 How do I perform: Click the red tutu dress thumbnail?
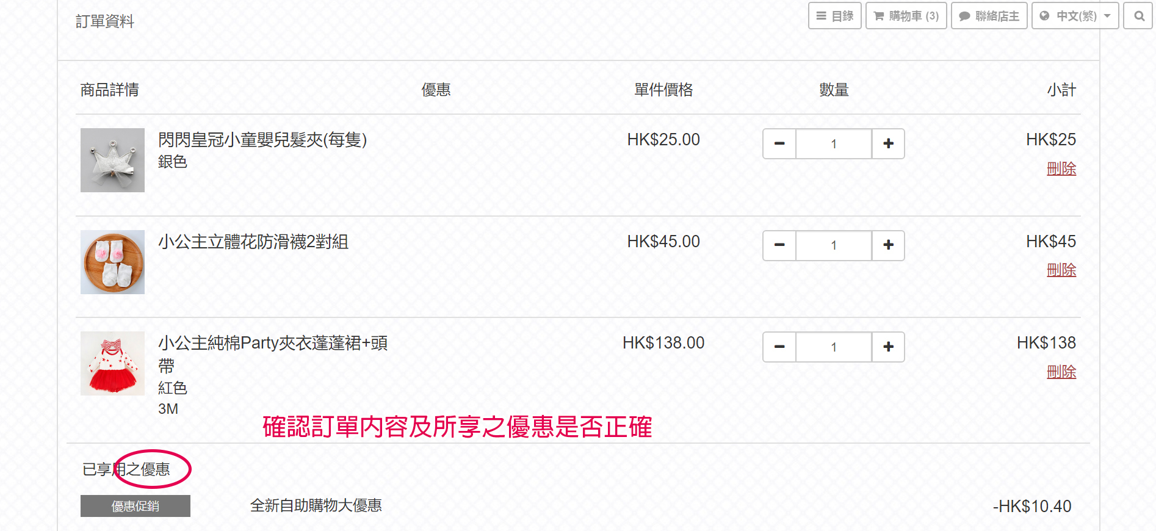(112, 363)
